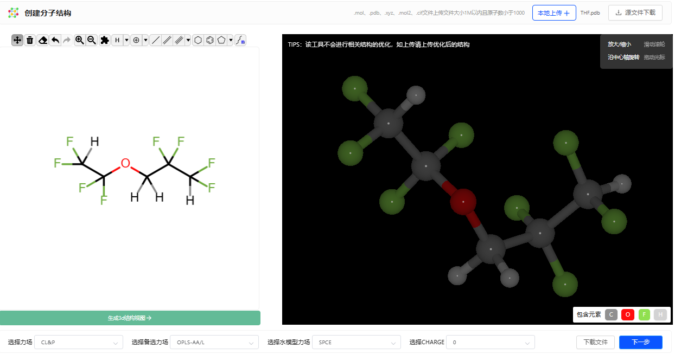Choose the triple bond tool

tap(179, 40)
